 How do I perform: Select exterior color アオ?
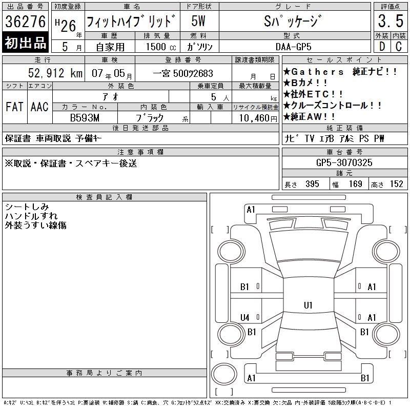point(111,97)
